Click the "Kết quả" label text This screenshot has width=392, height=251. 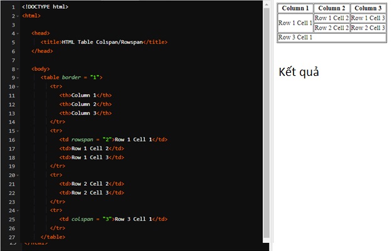pyautogui.click(x=299, y=72)
